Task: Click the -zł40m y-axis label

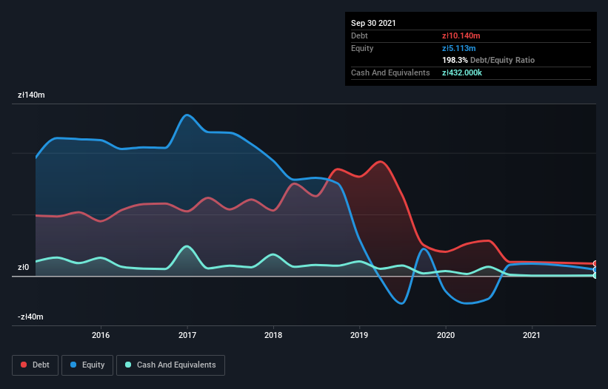Action: [x=30, y=317]
